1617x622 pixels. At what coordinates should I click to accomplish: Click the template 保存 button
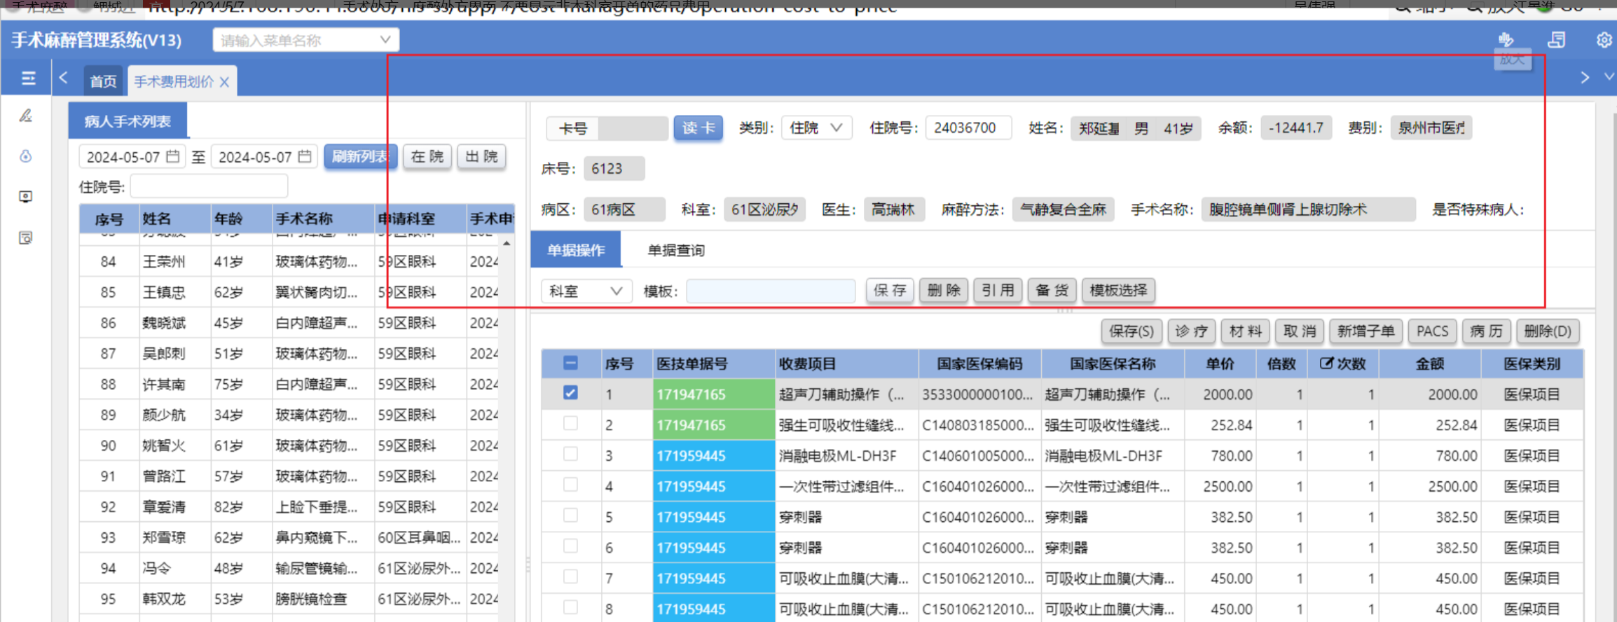coord(890,290)
